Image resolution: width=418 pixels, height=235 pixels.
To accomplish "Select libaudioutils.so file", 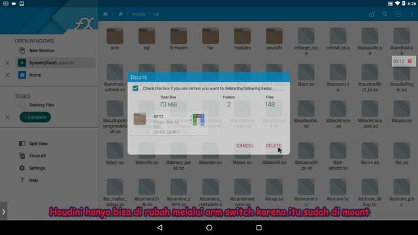I will coord(306,114).
